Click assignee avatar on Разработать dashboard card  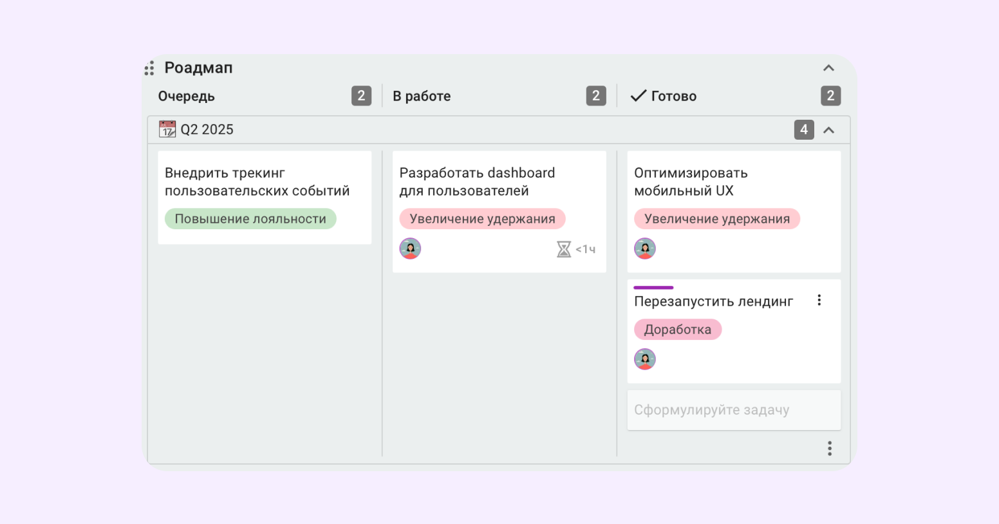tap(410, 248)
